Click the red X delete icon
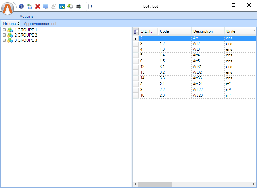 (x=38, y=6)
